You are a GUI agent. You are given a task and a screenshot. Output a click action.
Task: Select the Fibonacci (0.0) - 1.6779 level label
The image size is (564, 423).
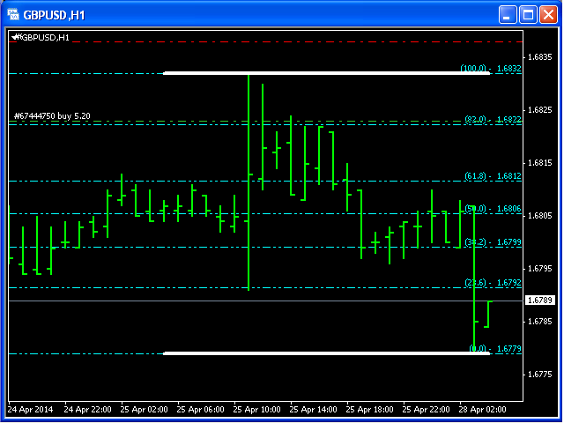click(495, 349)
